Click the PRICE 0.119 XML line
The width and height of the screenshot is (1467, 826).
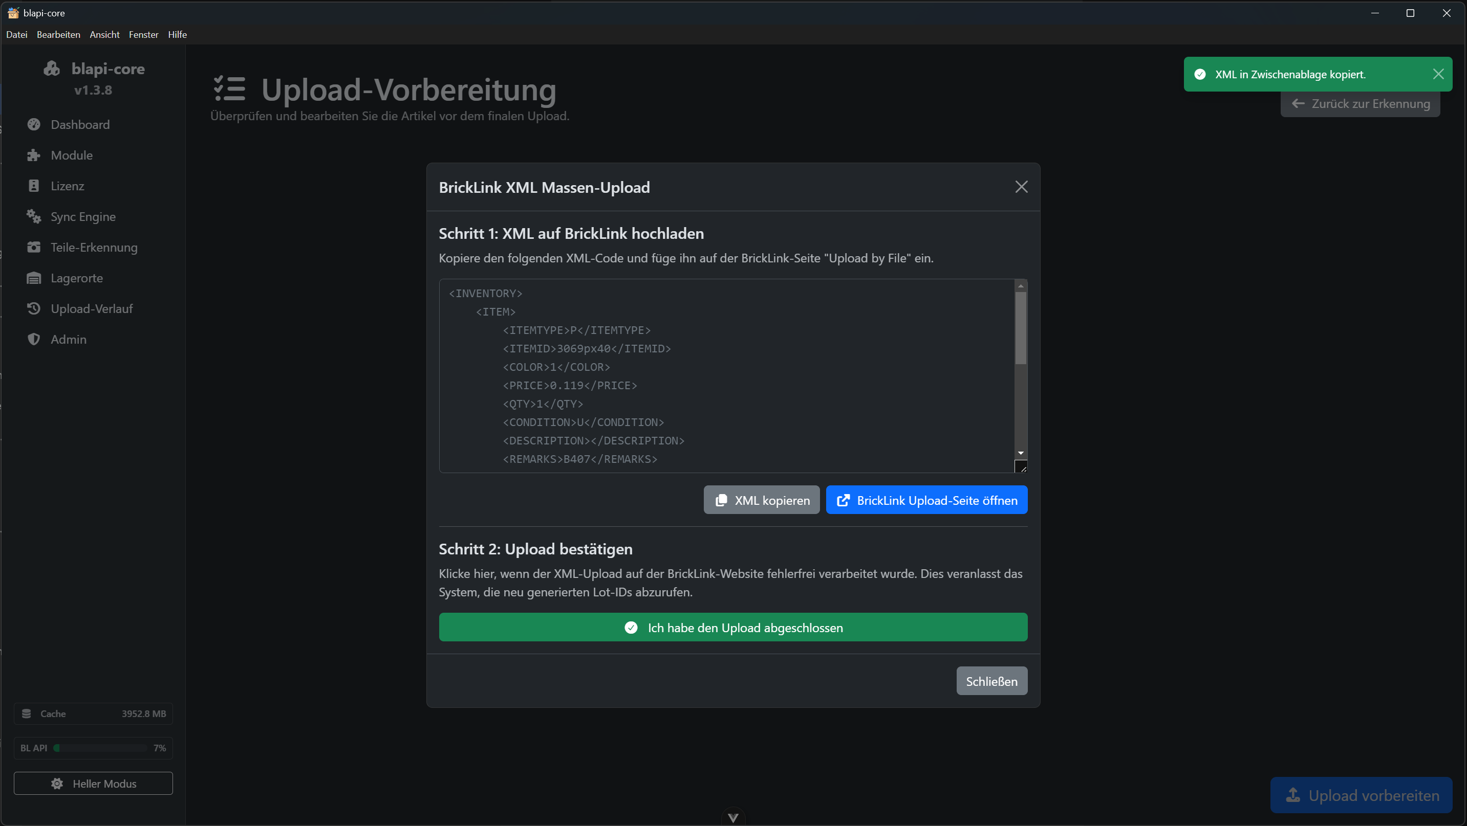[x=570, y=386]
